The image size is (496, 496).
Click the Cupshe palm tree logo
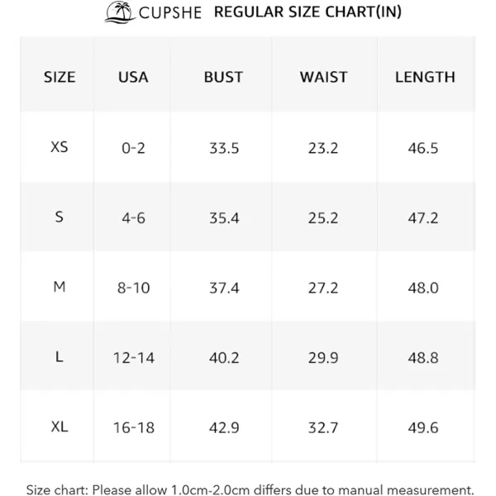point(120,12)
